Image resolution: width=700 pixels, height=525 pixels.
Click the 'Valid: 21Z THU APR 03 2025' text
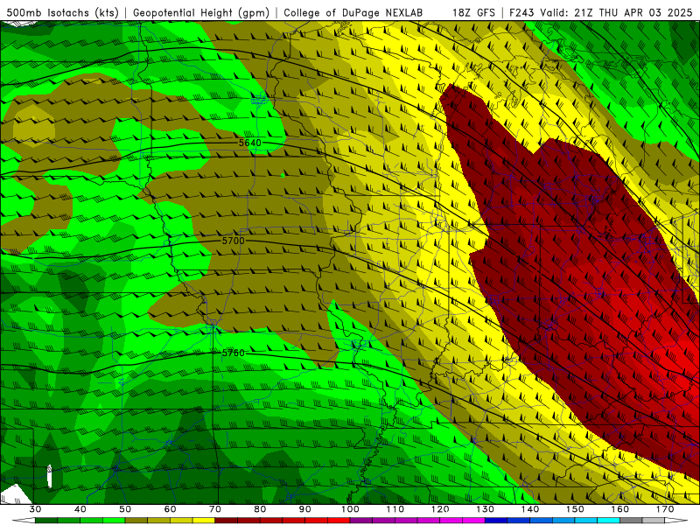coord(616,13)
